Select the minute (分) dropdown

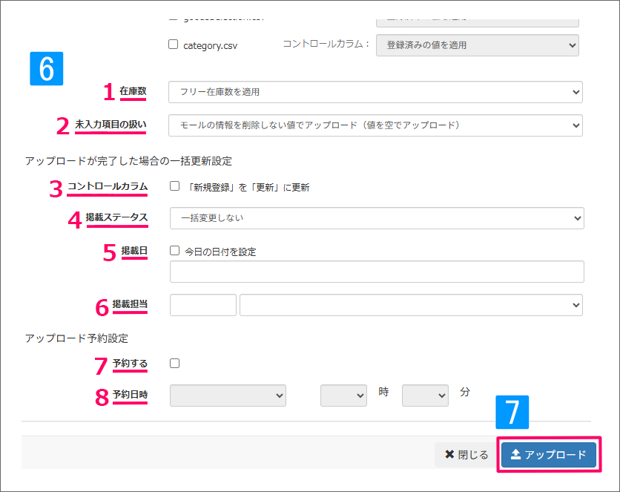tap(425, 395)
